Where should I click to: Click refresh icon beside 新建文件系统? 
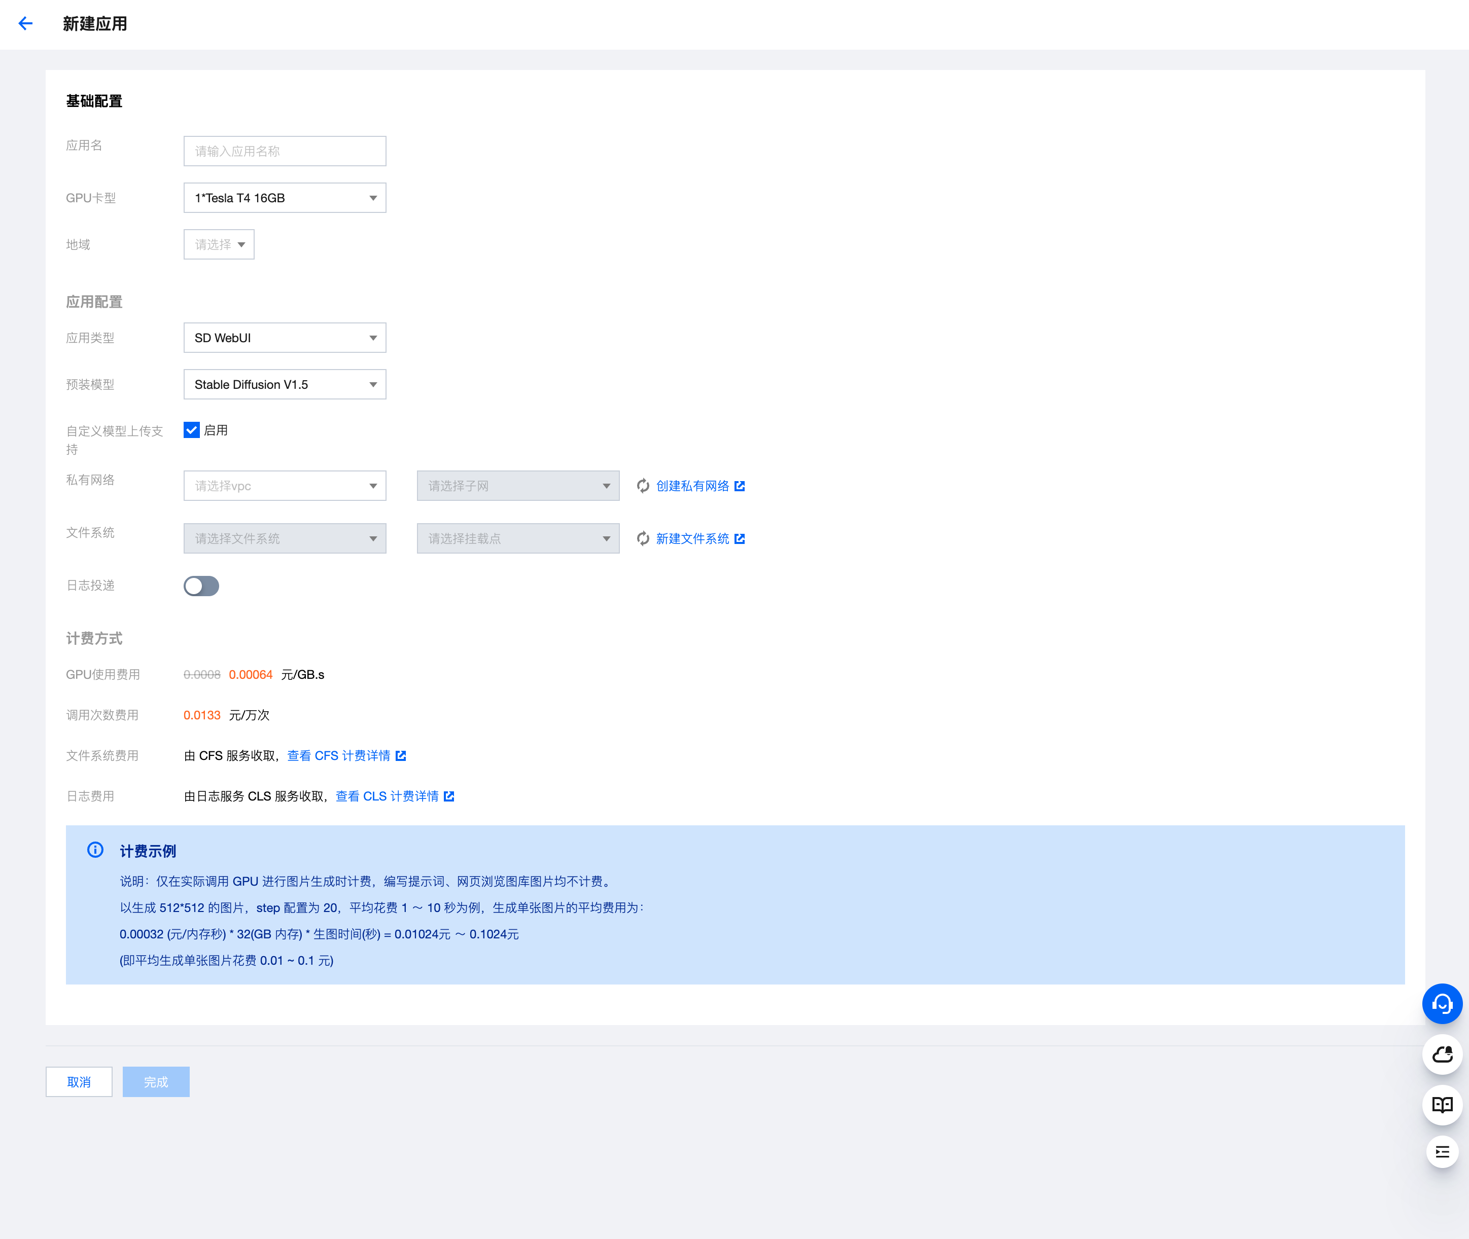click(642, 539)
